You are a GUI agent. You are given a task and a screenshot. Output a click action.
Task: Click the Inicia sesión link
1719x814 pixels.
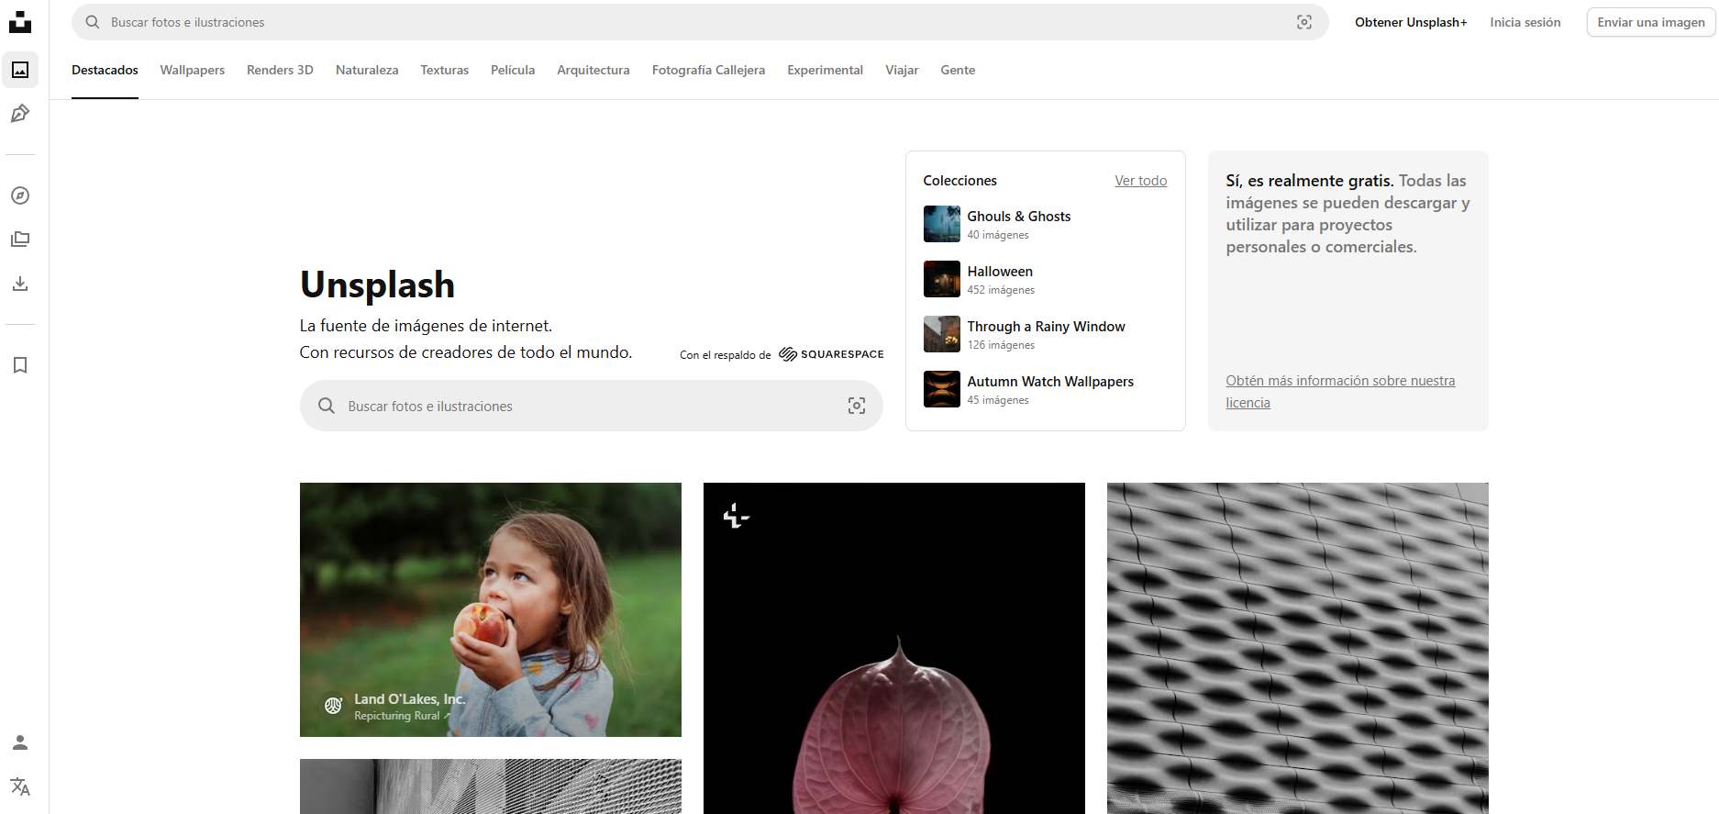click(x=1525, y=22)
